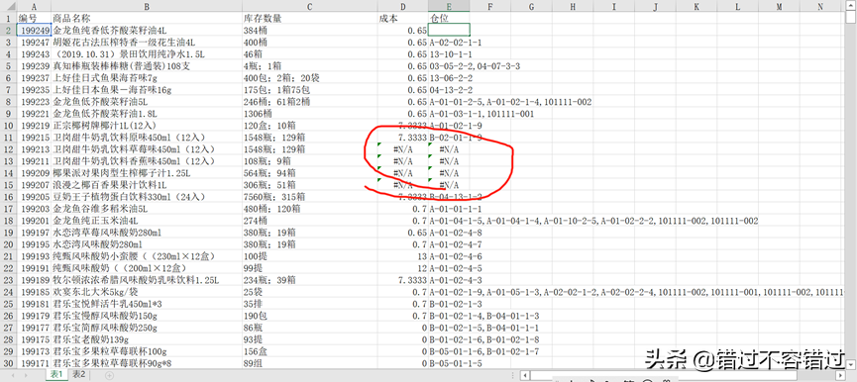Click the 120盒：10箱 cell

(309, 126)
